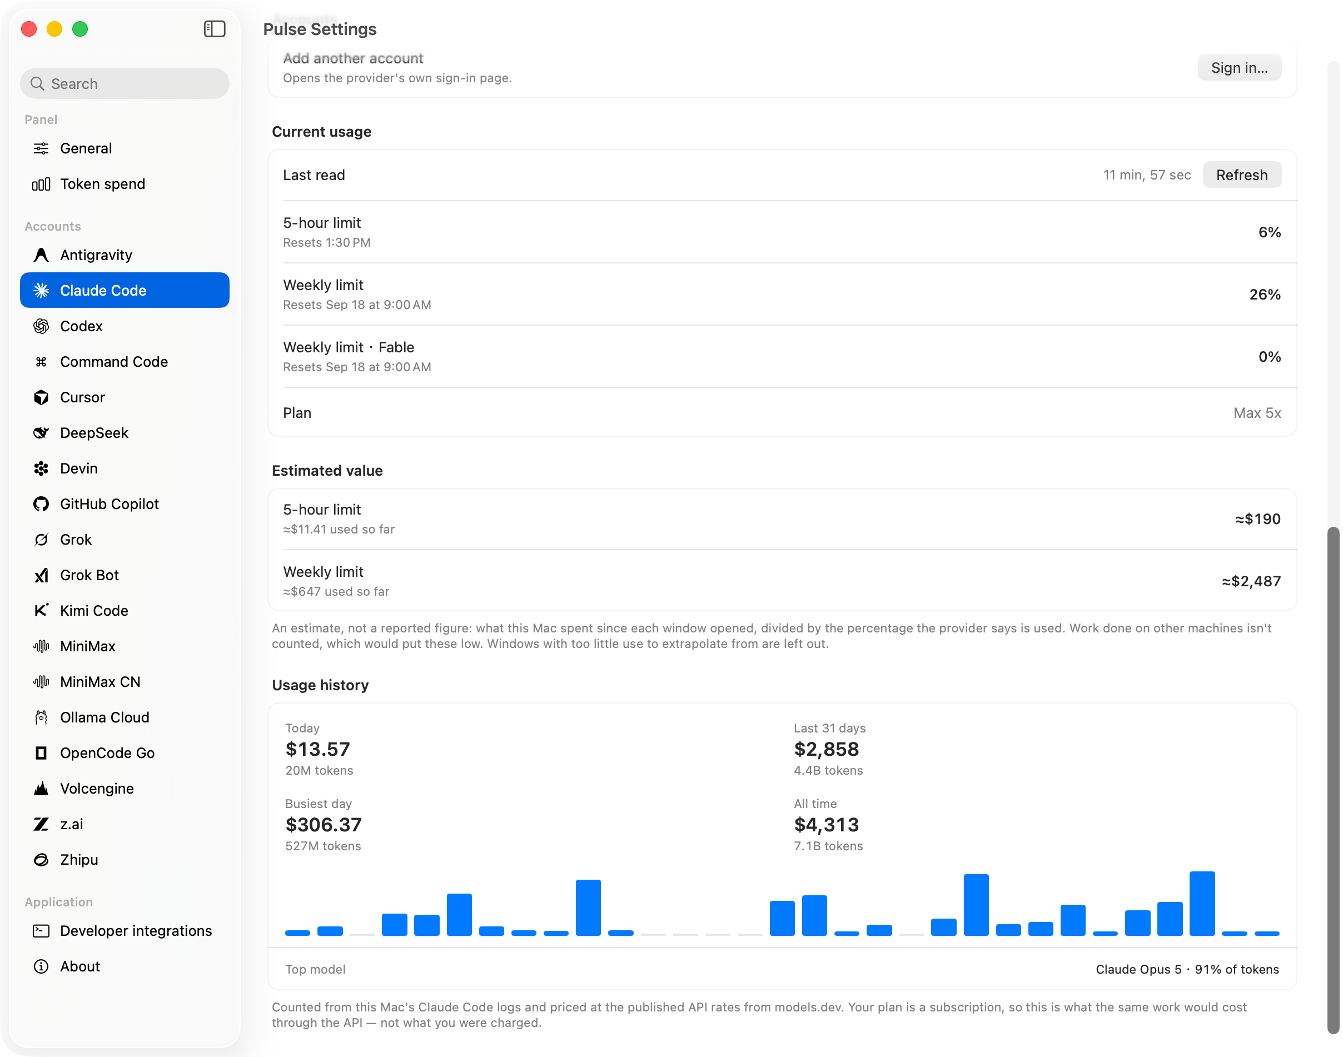Select the OpenCode Go icon
Image resolution: width=1343 pixels, height=1057 pixels.
[x=41, y=753]
